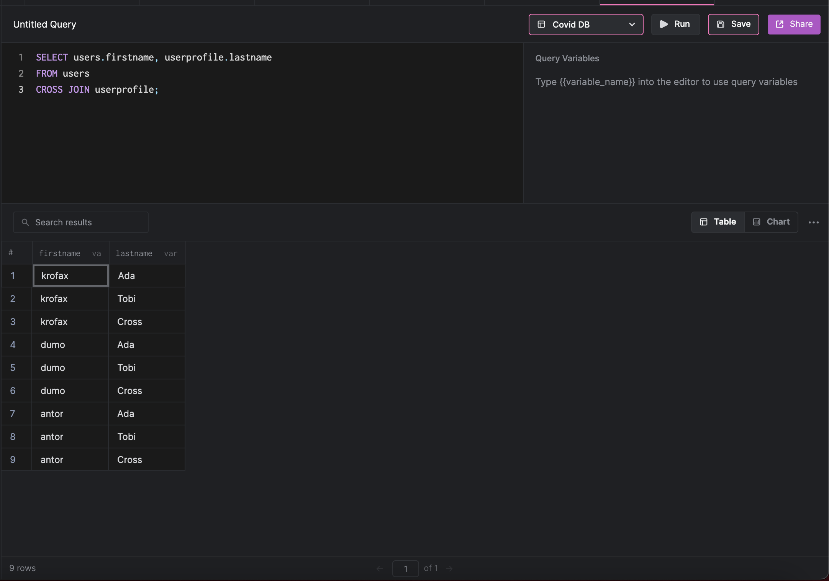Go to next results page arrow
This screenshot has width=829, height=581.
pos(449,568)
